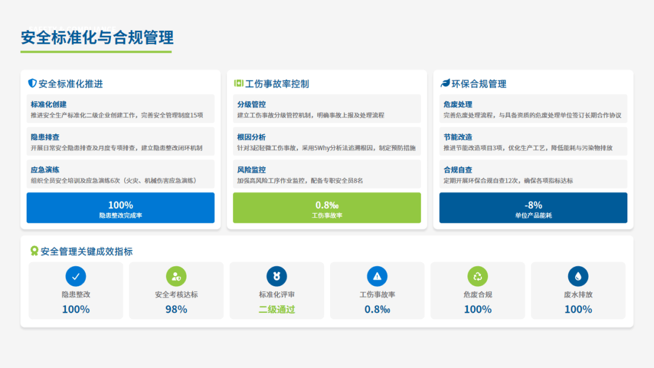Click the 二级通过 result text
654x368 pixels.
tap(277, 309)
